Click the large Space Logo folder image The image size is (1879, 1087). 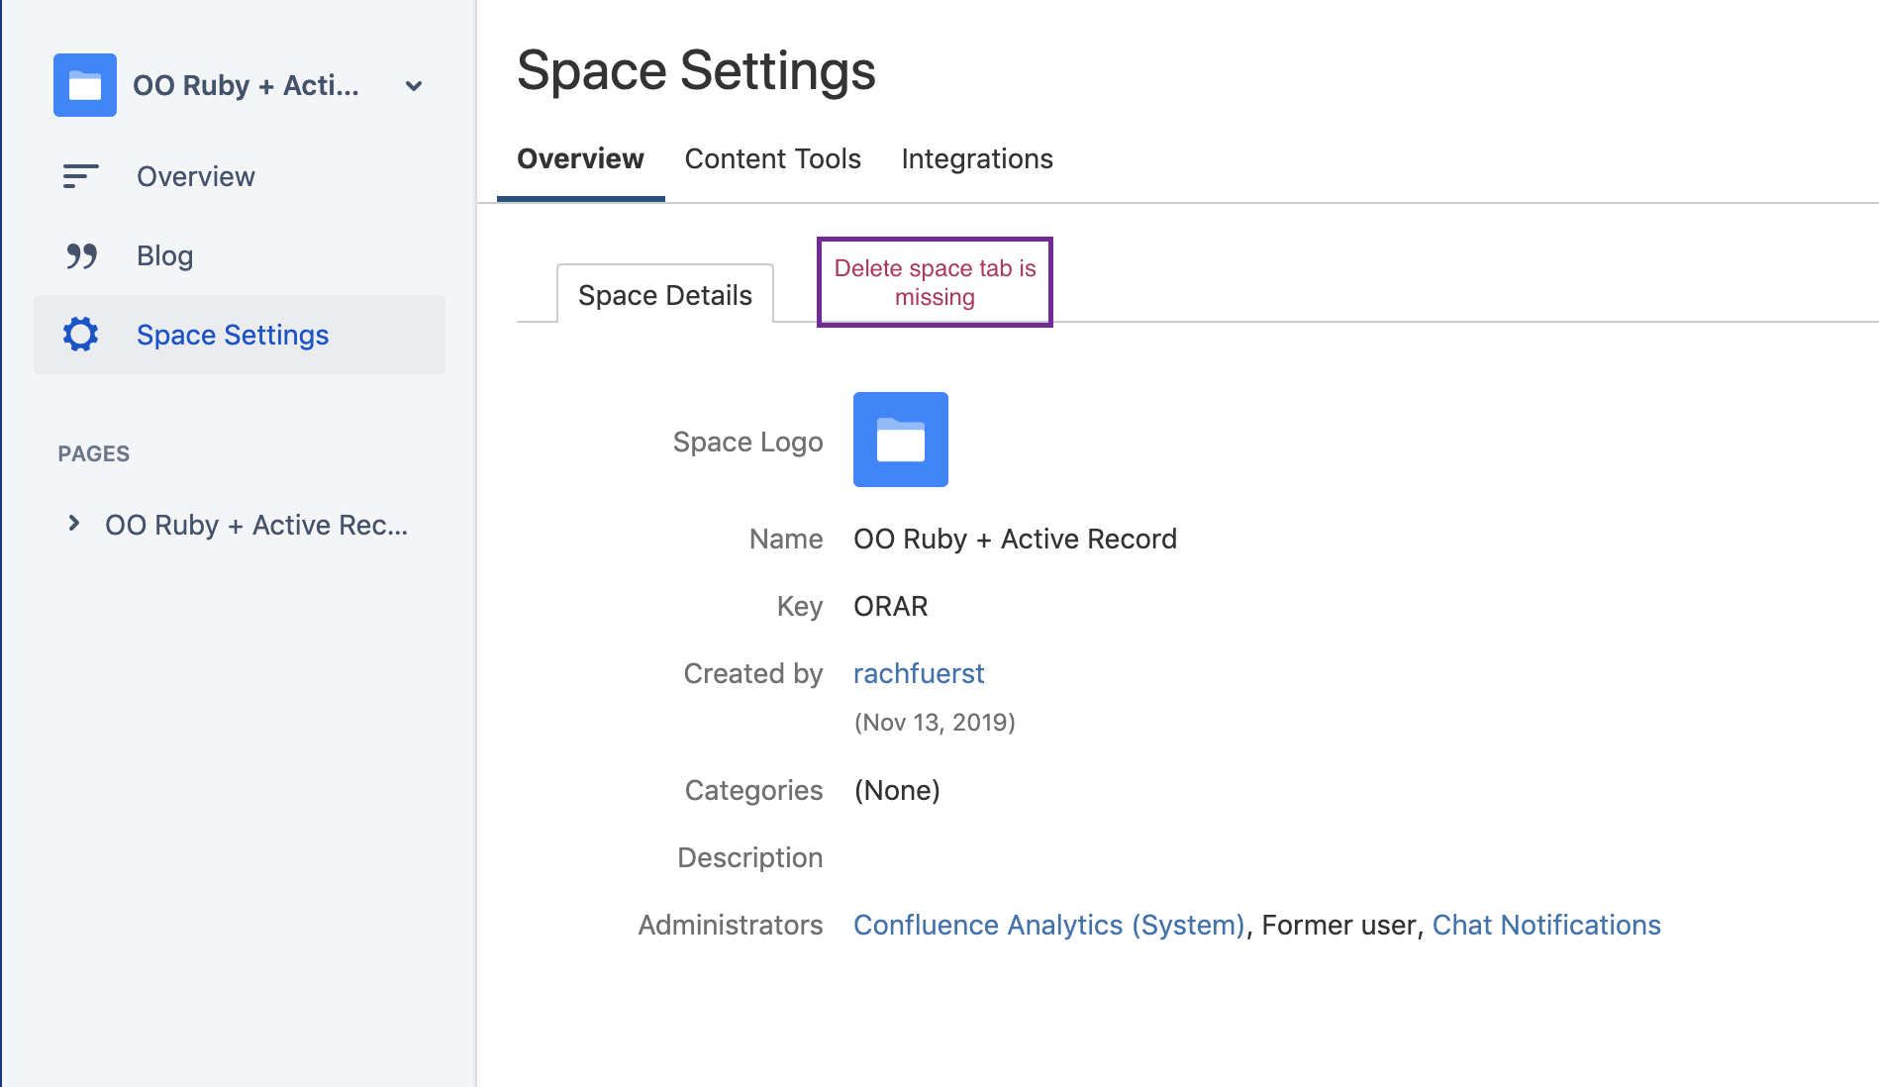901,440
